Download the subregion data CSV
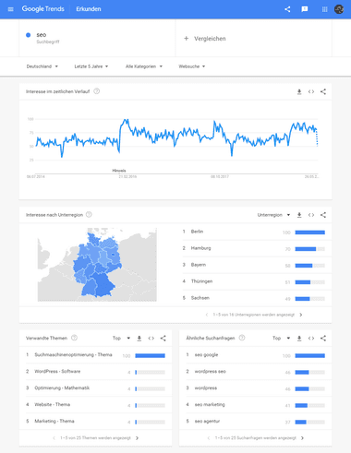 click(x=299, y=215)
